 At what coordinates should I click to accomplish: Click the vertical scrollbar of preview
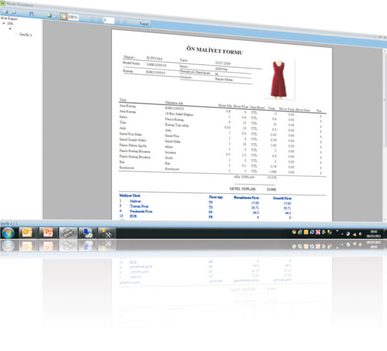[385, 134]
